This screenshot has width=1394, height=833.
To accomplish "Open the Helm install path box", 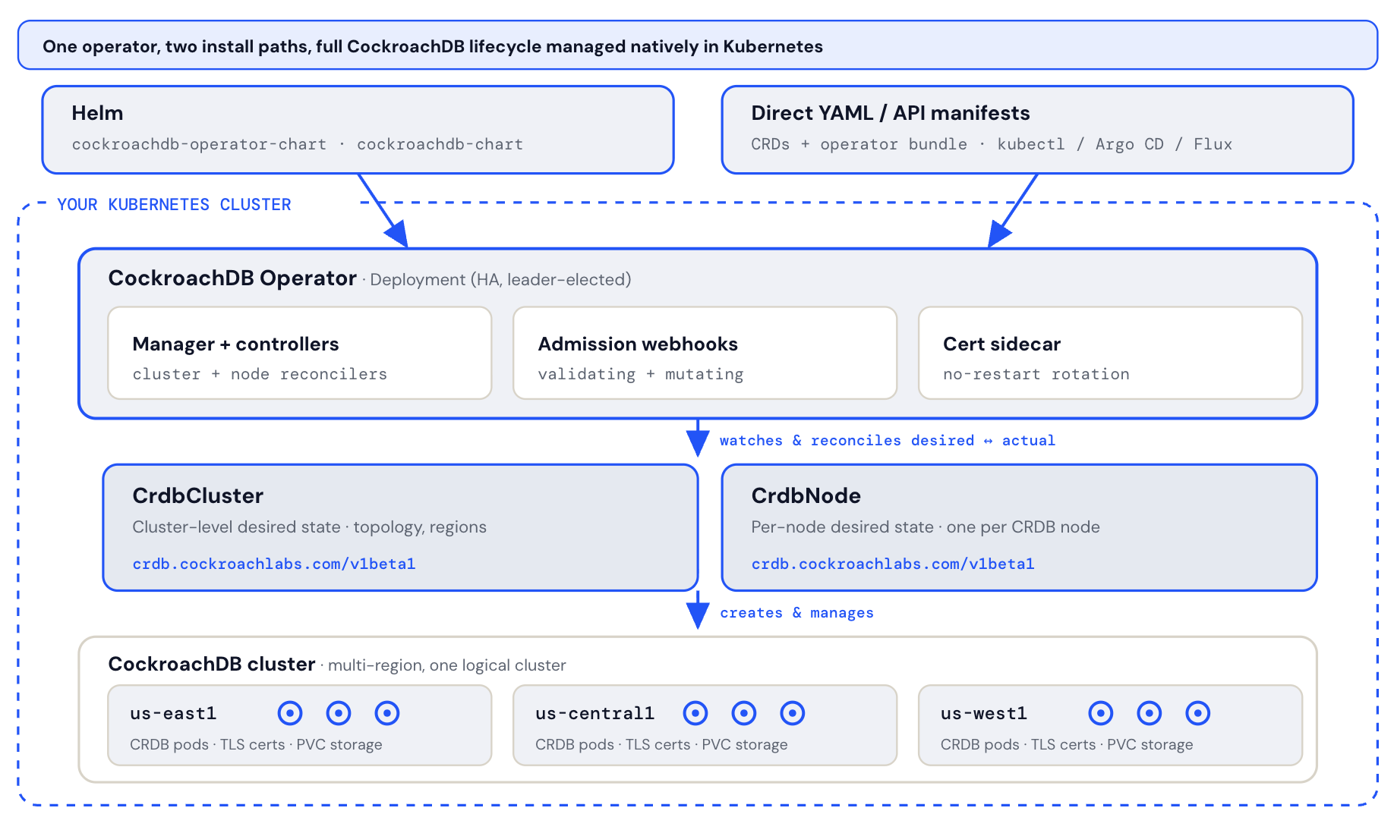I will [358, 130].
